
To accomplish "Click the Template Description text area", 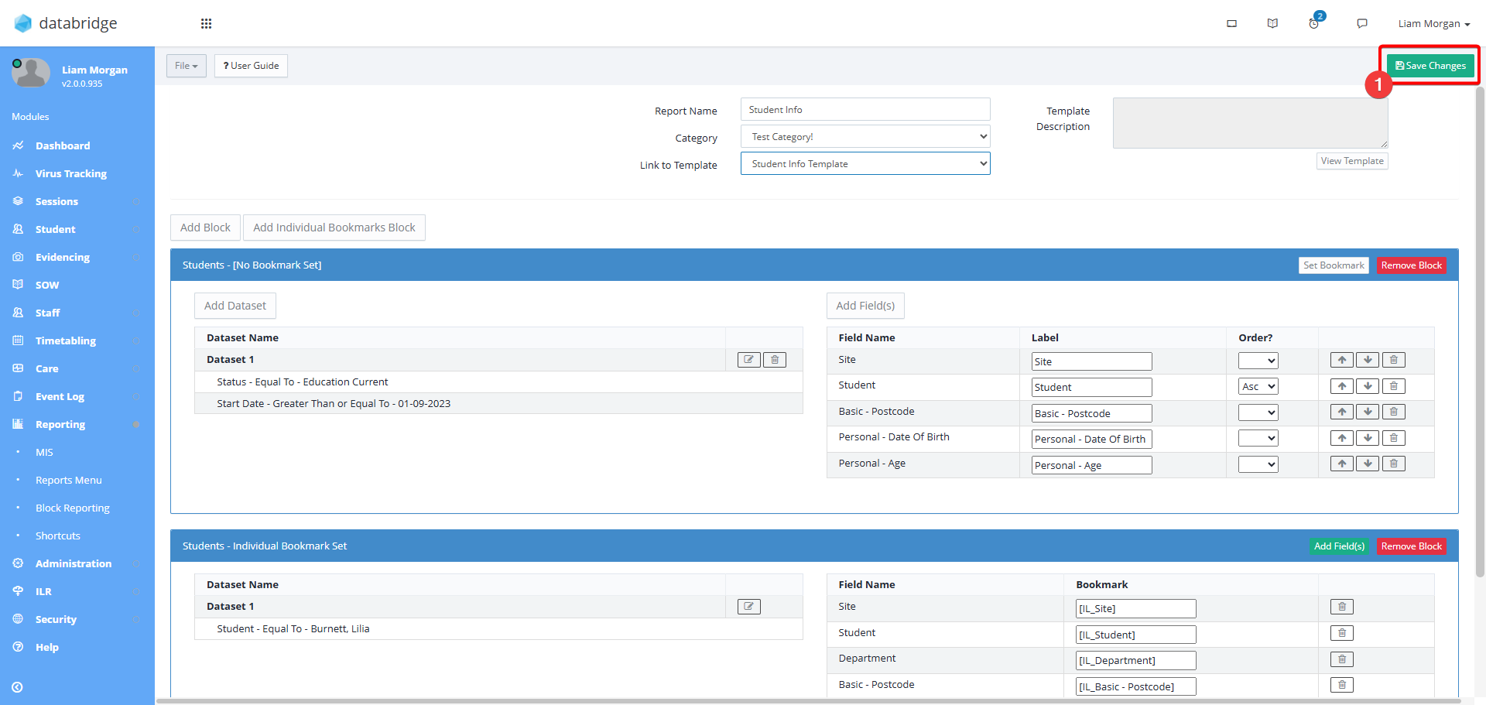I will tap(1250, 123).
